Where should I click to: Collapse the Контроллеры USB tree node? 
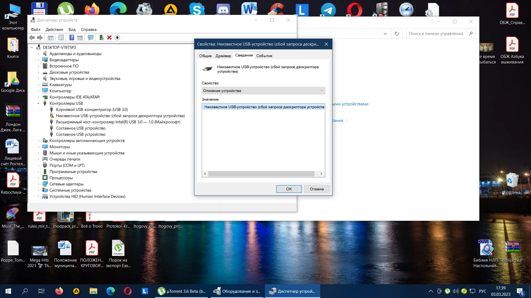tap(38, 103)
